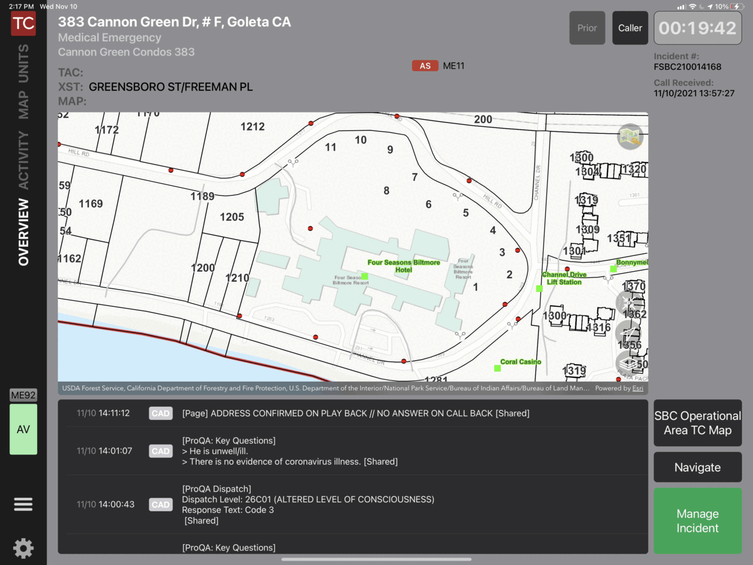This screenshot has width=753, height=565.
Task: Switch to the UNITS tab
Action: point(23,63)
